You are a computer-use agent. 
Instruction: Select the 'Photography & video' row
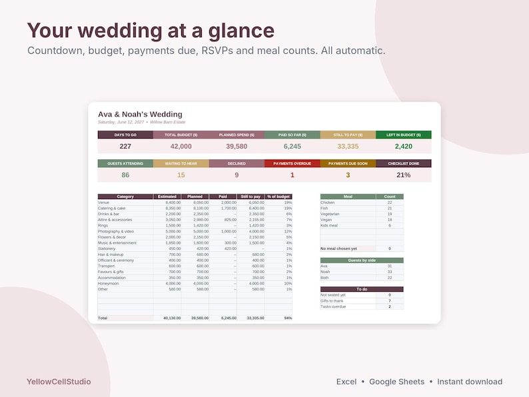click(x=195, y=231)
